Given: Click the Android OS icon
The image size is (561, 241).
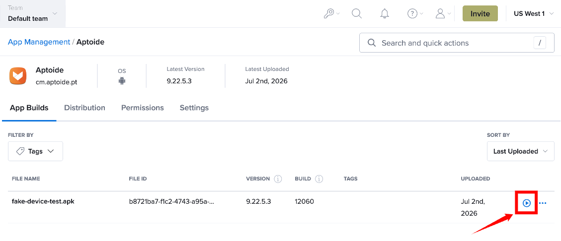Looking at the screenshot, I should [122, 81].
